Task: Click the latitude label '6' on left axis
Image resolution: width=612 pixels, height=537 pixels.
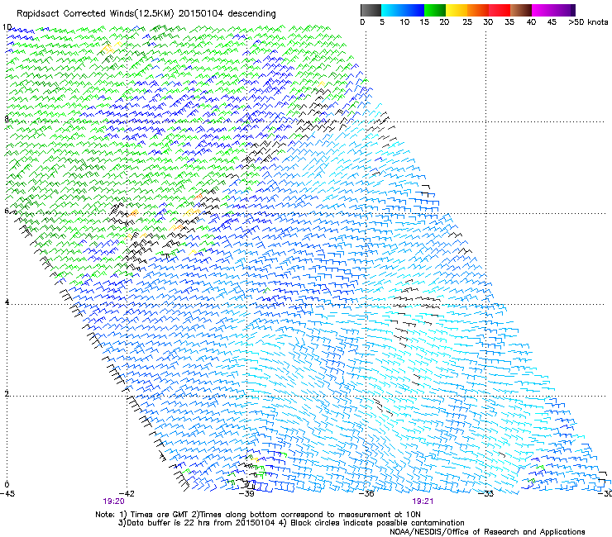Action: pos(7,211)
